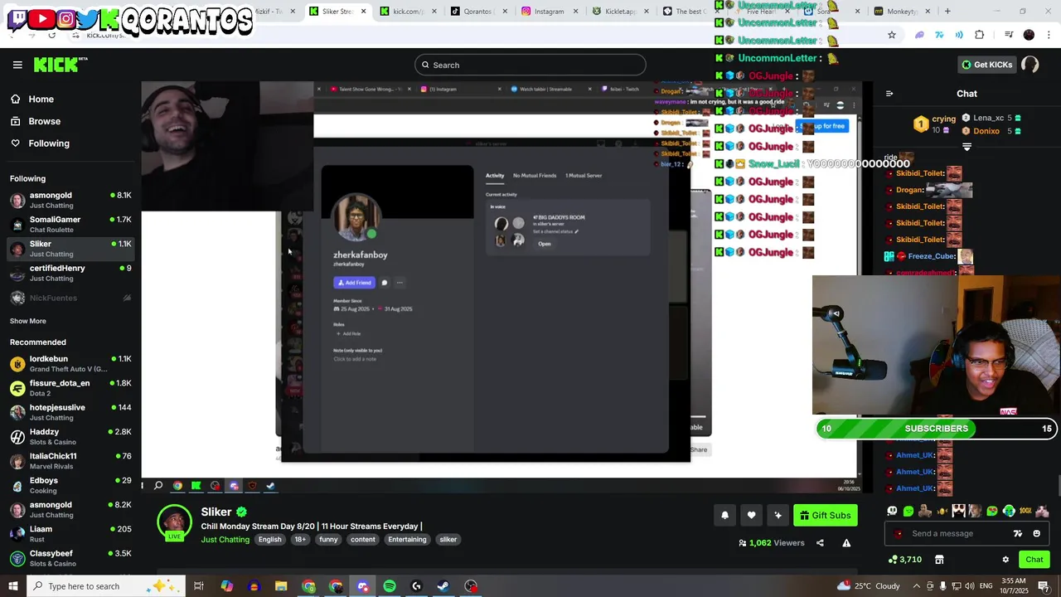Expand the gift leaderboard with down arrow
Screen dimensions: 1061x597
pos(967,147)
